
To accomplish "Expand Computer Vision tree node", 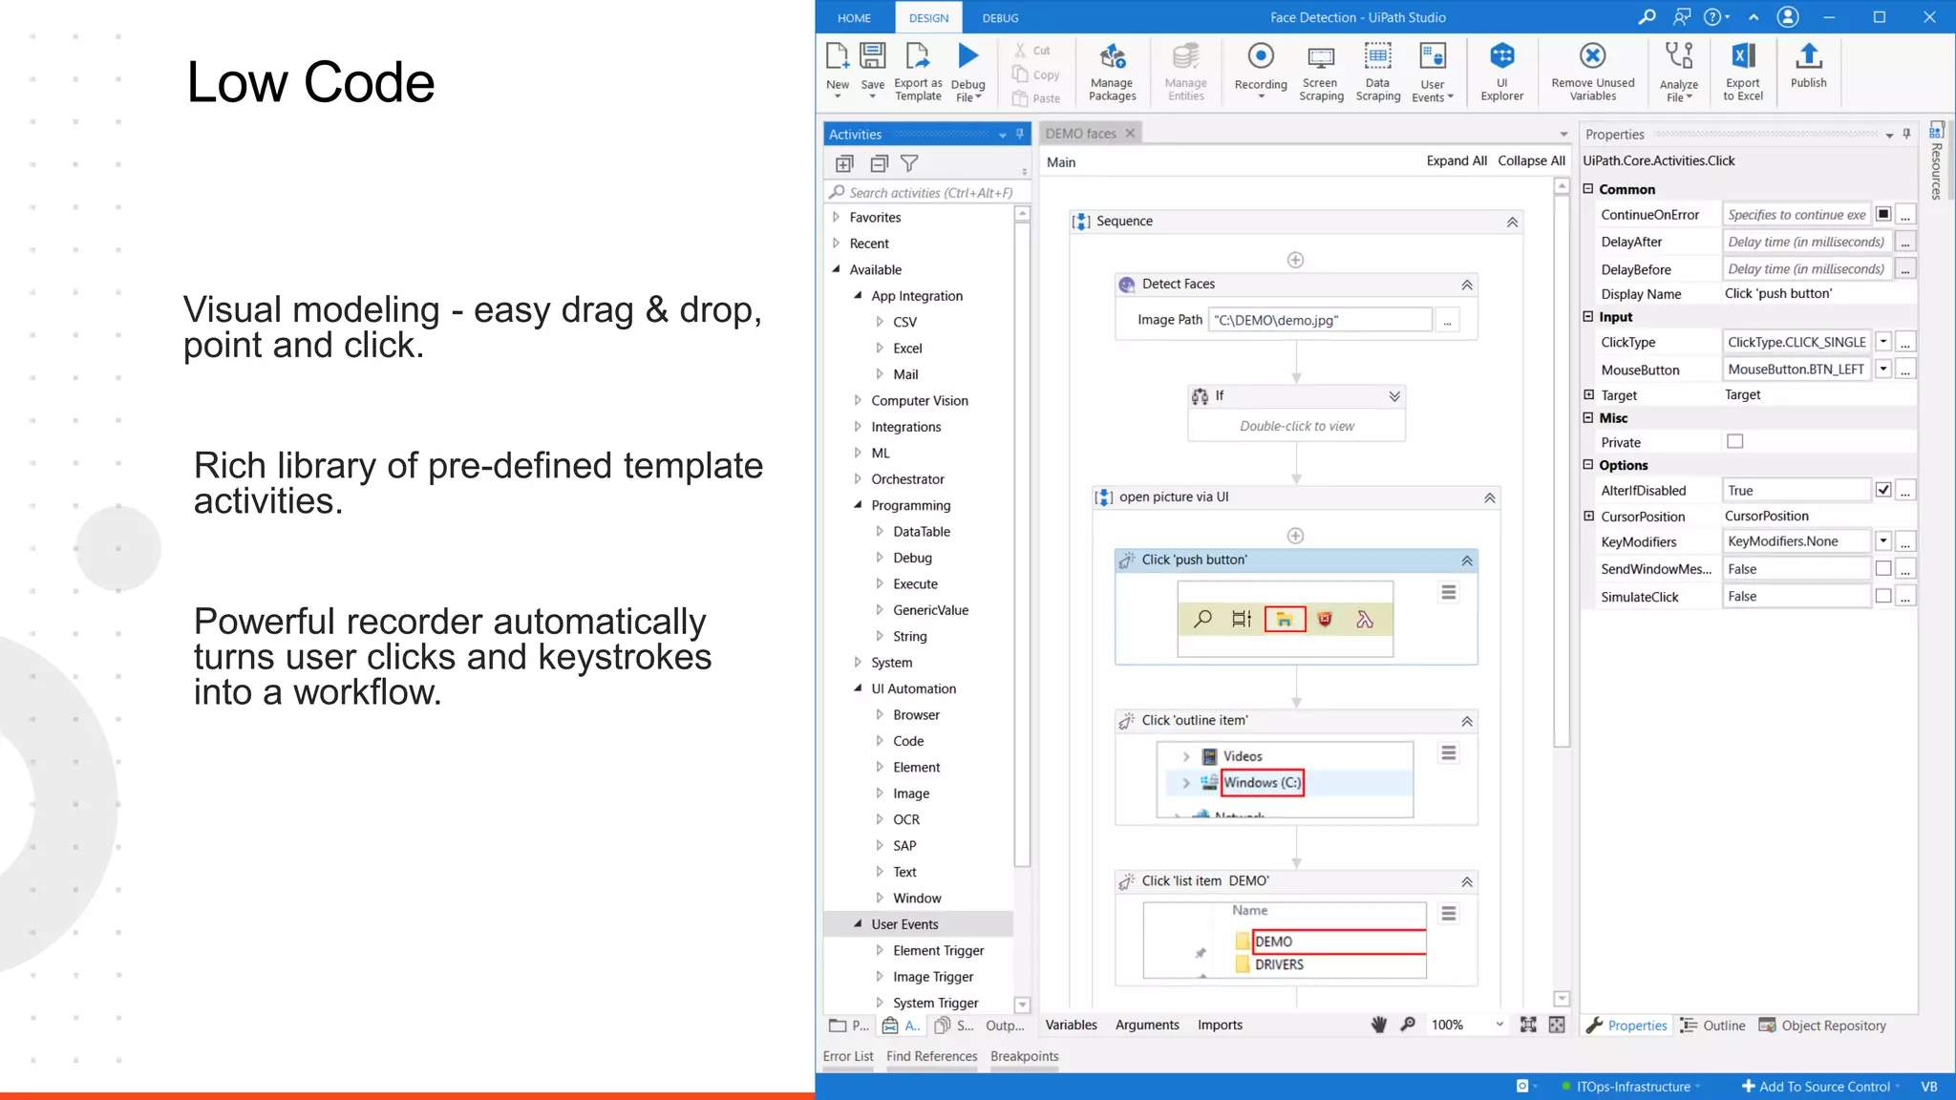I will coord(857,400).
